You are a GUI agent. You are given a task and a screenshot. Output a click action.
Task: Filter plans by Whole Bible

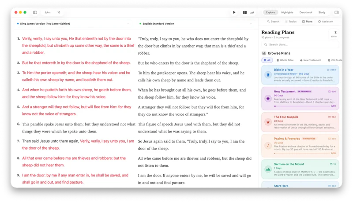click(x=285, y=60)
